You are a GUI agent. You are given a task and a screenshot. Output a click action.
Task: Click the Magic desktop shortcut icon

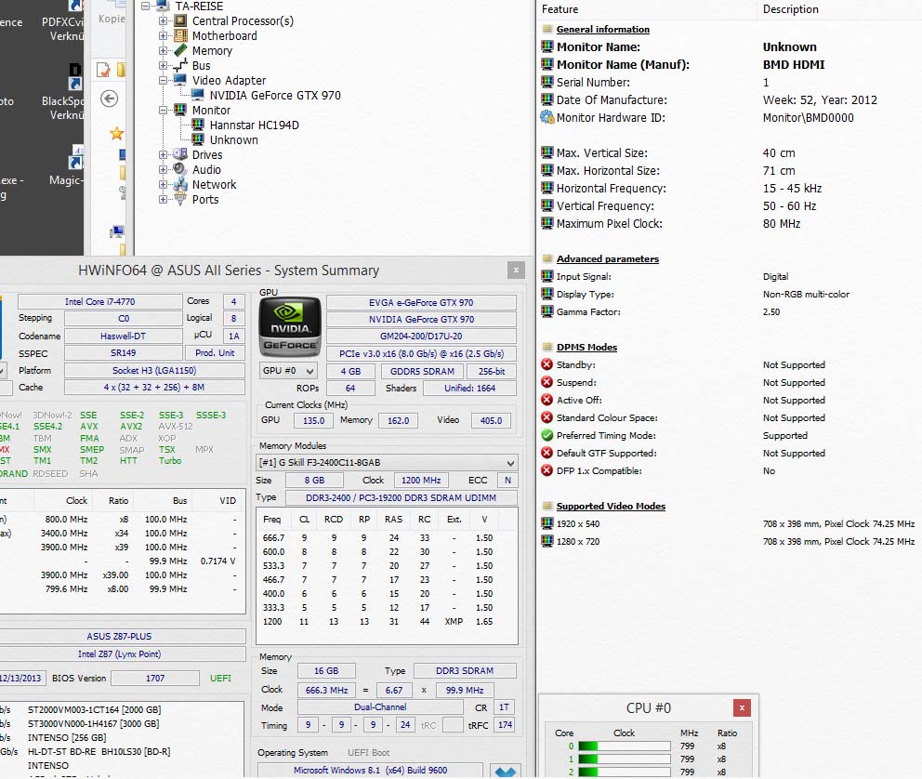pos(76,157)
